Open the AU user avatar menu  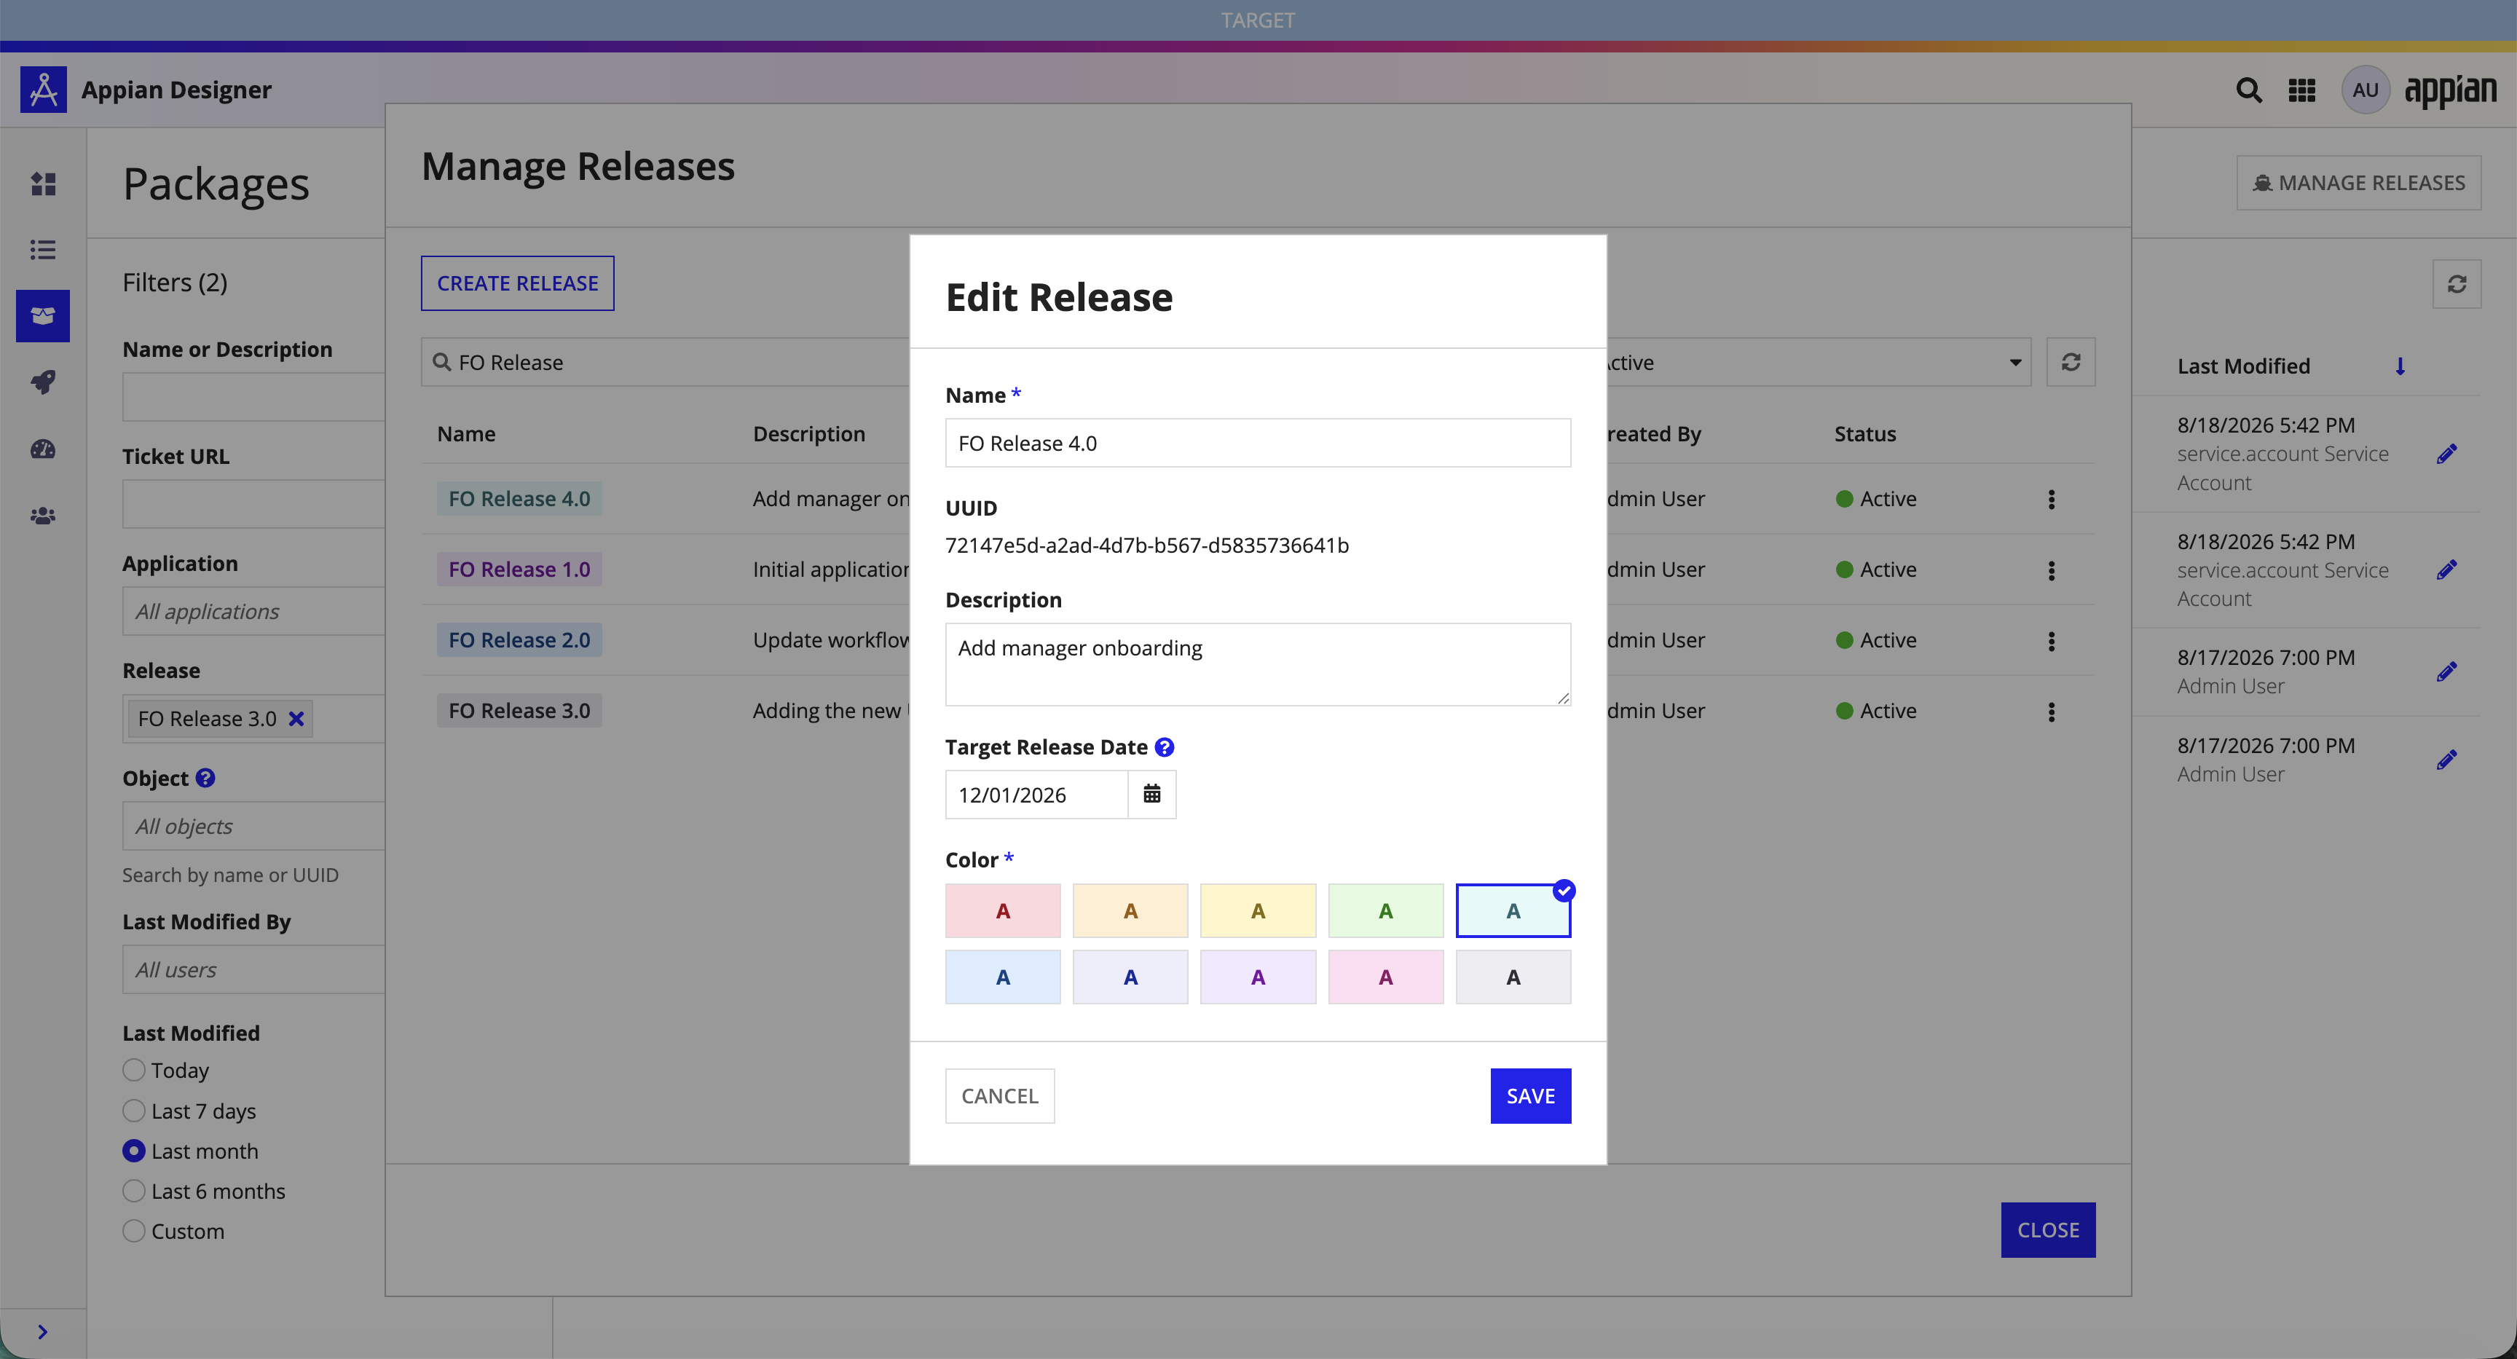coord(2365,91)
